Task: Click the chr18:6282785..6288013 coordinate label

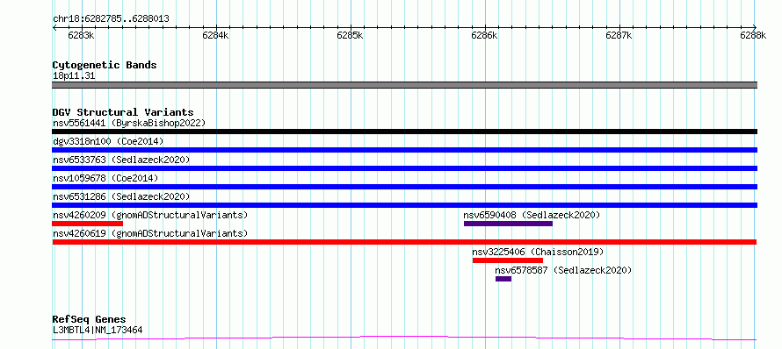Action: [x=111, y=19]
